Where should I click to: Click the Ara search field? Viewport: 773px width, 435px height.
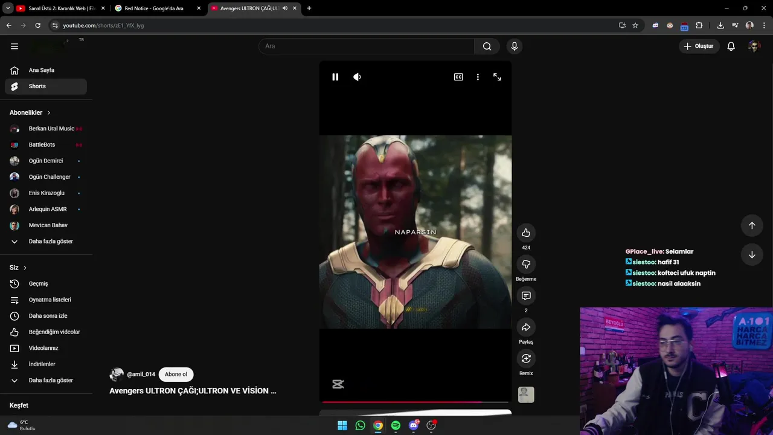pos(367,46)
